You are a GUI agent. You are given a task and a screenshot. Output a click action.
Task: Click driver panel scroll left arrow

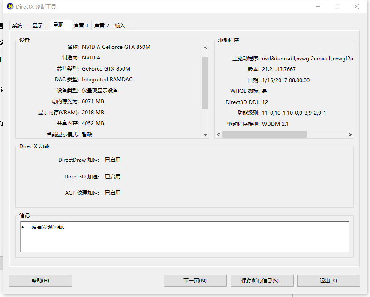(x=218, y=134)
